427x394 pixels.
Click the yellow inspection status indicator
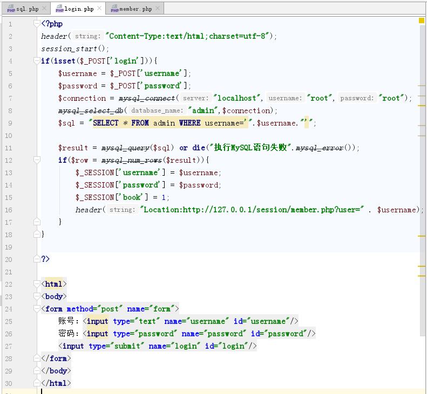click(x=422, y=20)
